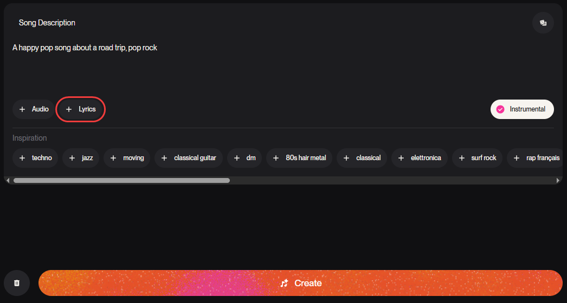Add the classical guitar inspiration tag
This screenshot has height=303, width=567.
(x=189, y=158)
